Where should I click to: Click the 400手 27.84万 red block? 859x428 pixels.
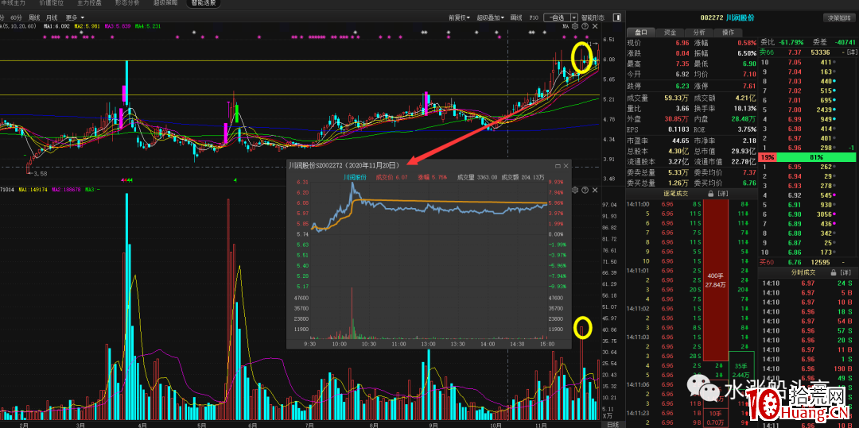point(716,280)
